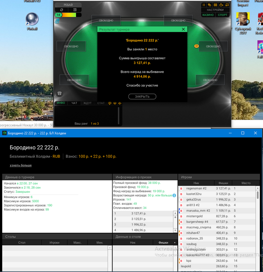Click prize list scroll-down arrow
The image size is (263, 272).
(x=175, y=230)
